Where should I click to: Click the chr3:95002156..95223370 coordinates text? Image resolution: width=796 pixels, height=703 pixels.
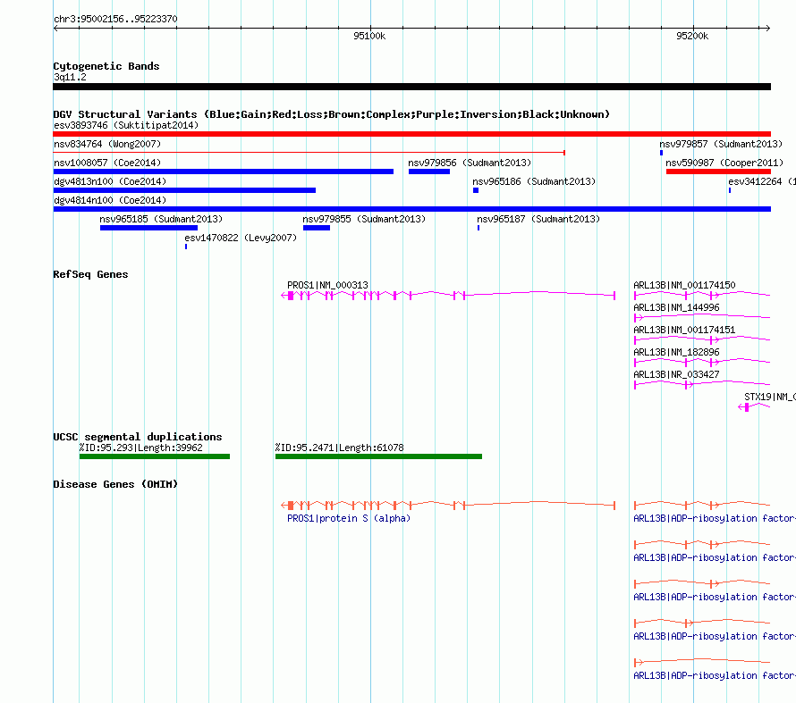point(115,20)
